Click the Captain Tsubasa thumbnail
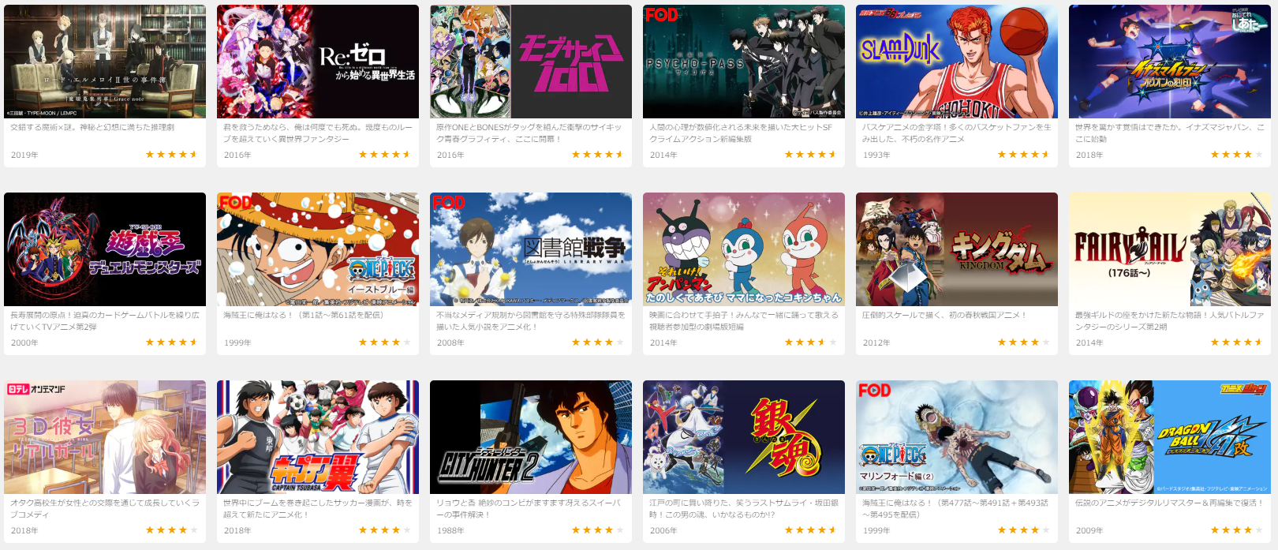This screenshot has width=1278, height=550. coord(318,437)
